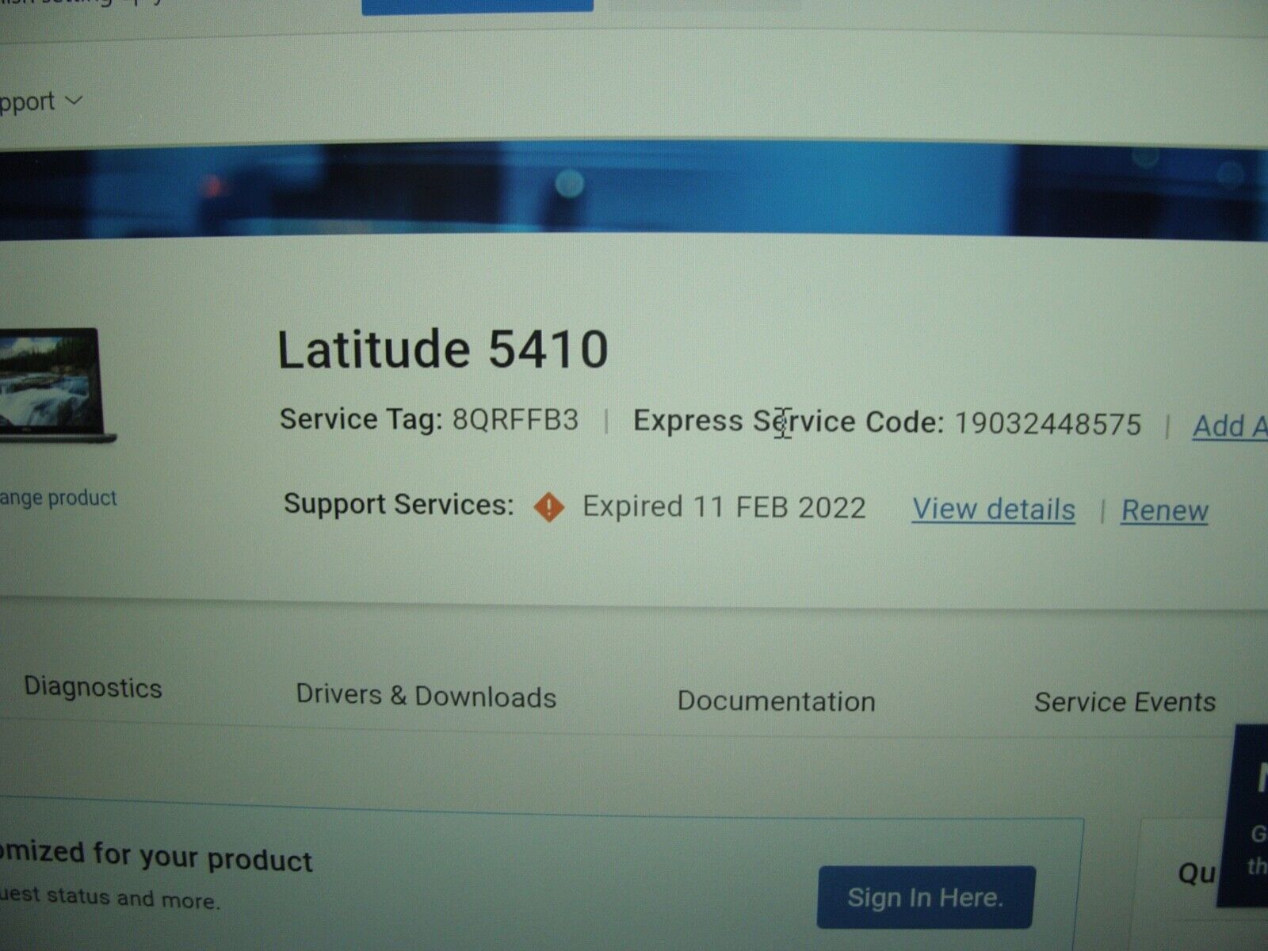
Task: Click the Change product link
Action: click(58, 498)
